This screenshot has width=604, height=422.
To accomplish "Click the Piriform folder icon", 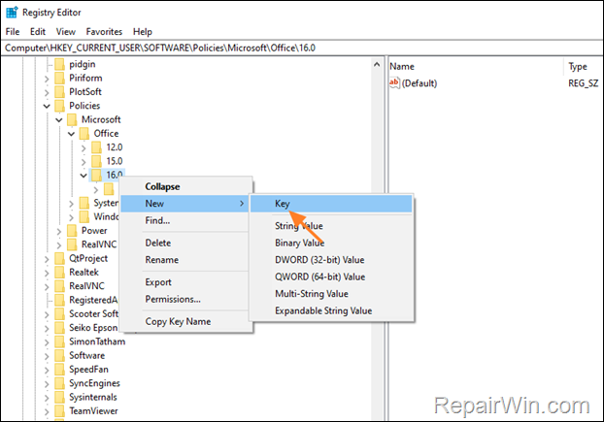I will point(59,78).
